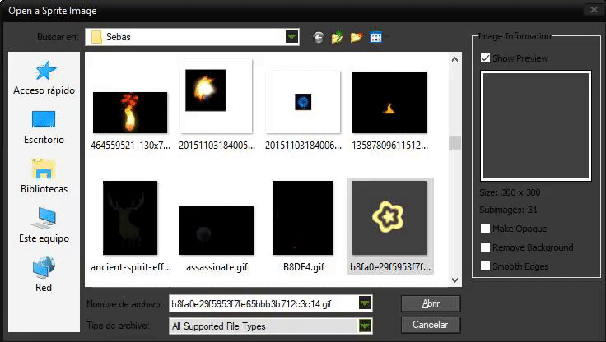Click the 13587809611512... file name label
The image size is (606, 342).
point(389,146)
